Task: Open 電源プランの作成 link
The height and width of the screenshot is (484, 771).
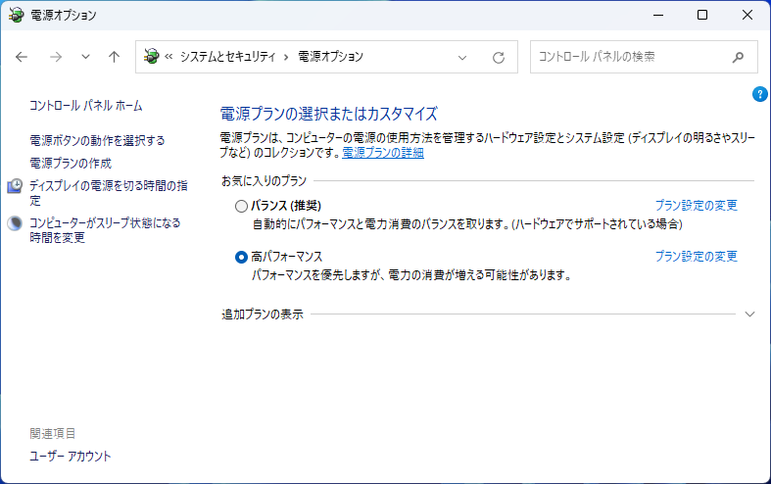Action: pyautogui.click(x=71, y=163)
